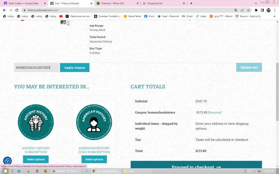Open the Scorebar Football bookmark
This screenshot has width=279, height=174.
[107, 17]
